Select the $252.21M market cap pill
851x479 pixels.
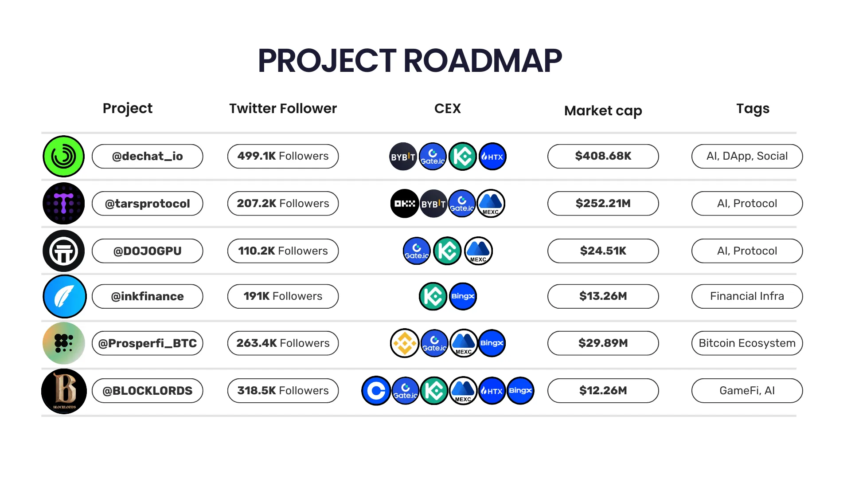tap(603, 204)
